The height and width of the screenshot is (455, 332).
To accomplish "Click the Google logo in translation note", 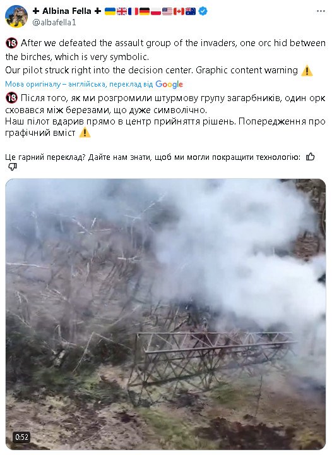I will [x=169, y=84].
